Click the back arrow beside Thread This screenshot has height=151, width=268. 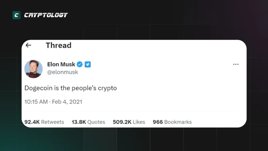28,45
